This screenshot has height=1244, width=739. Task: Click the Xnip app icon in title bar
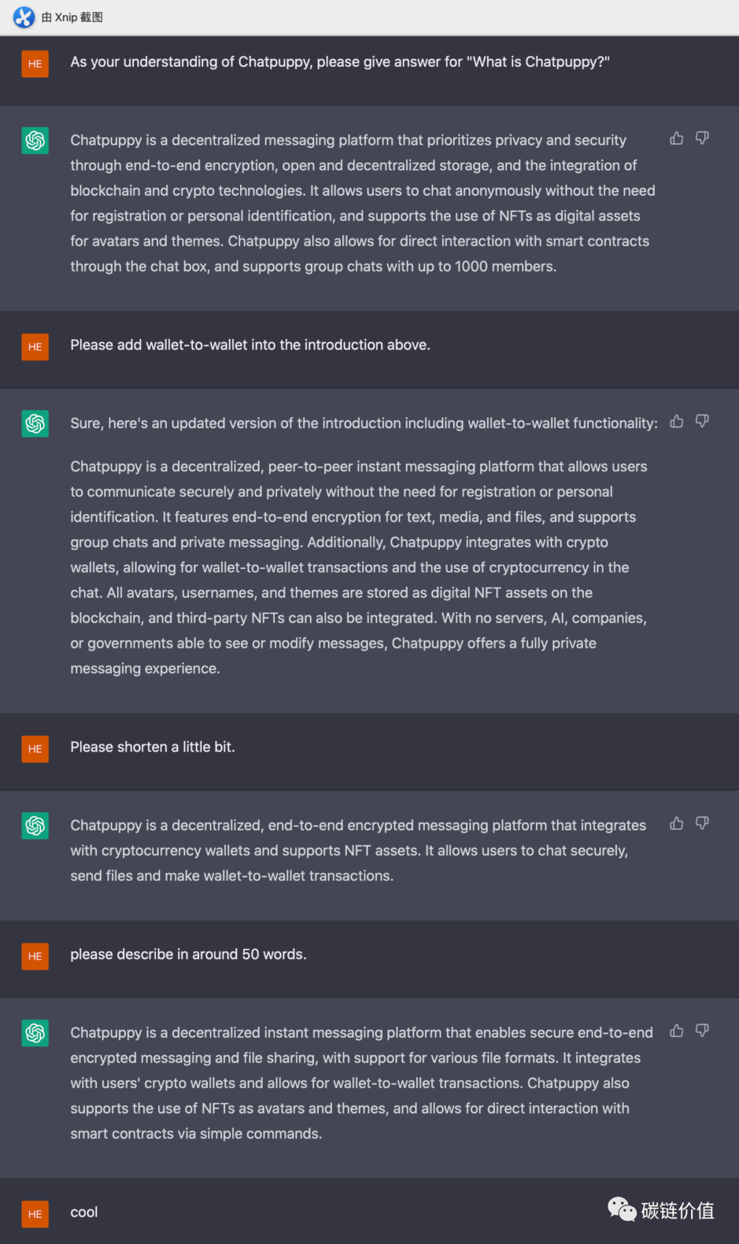(x=24, y=17)
